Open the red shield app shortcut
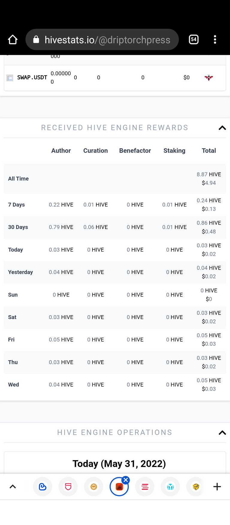 point(68,487)
